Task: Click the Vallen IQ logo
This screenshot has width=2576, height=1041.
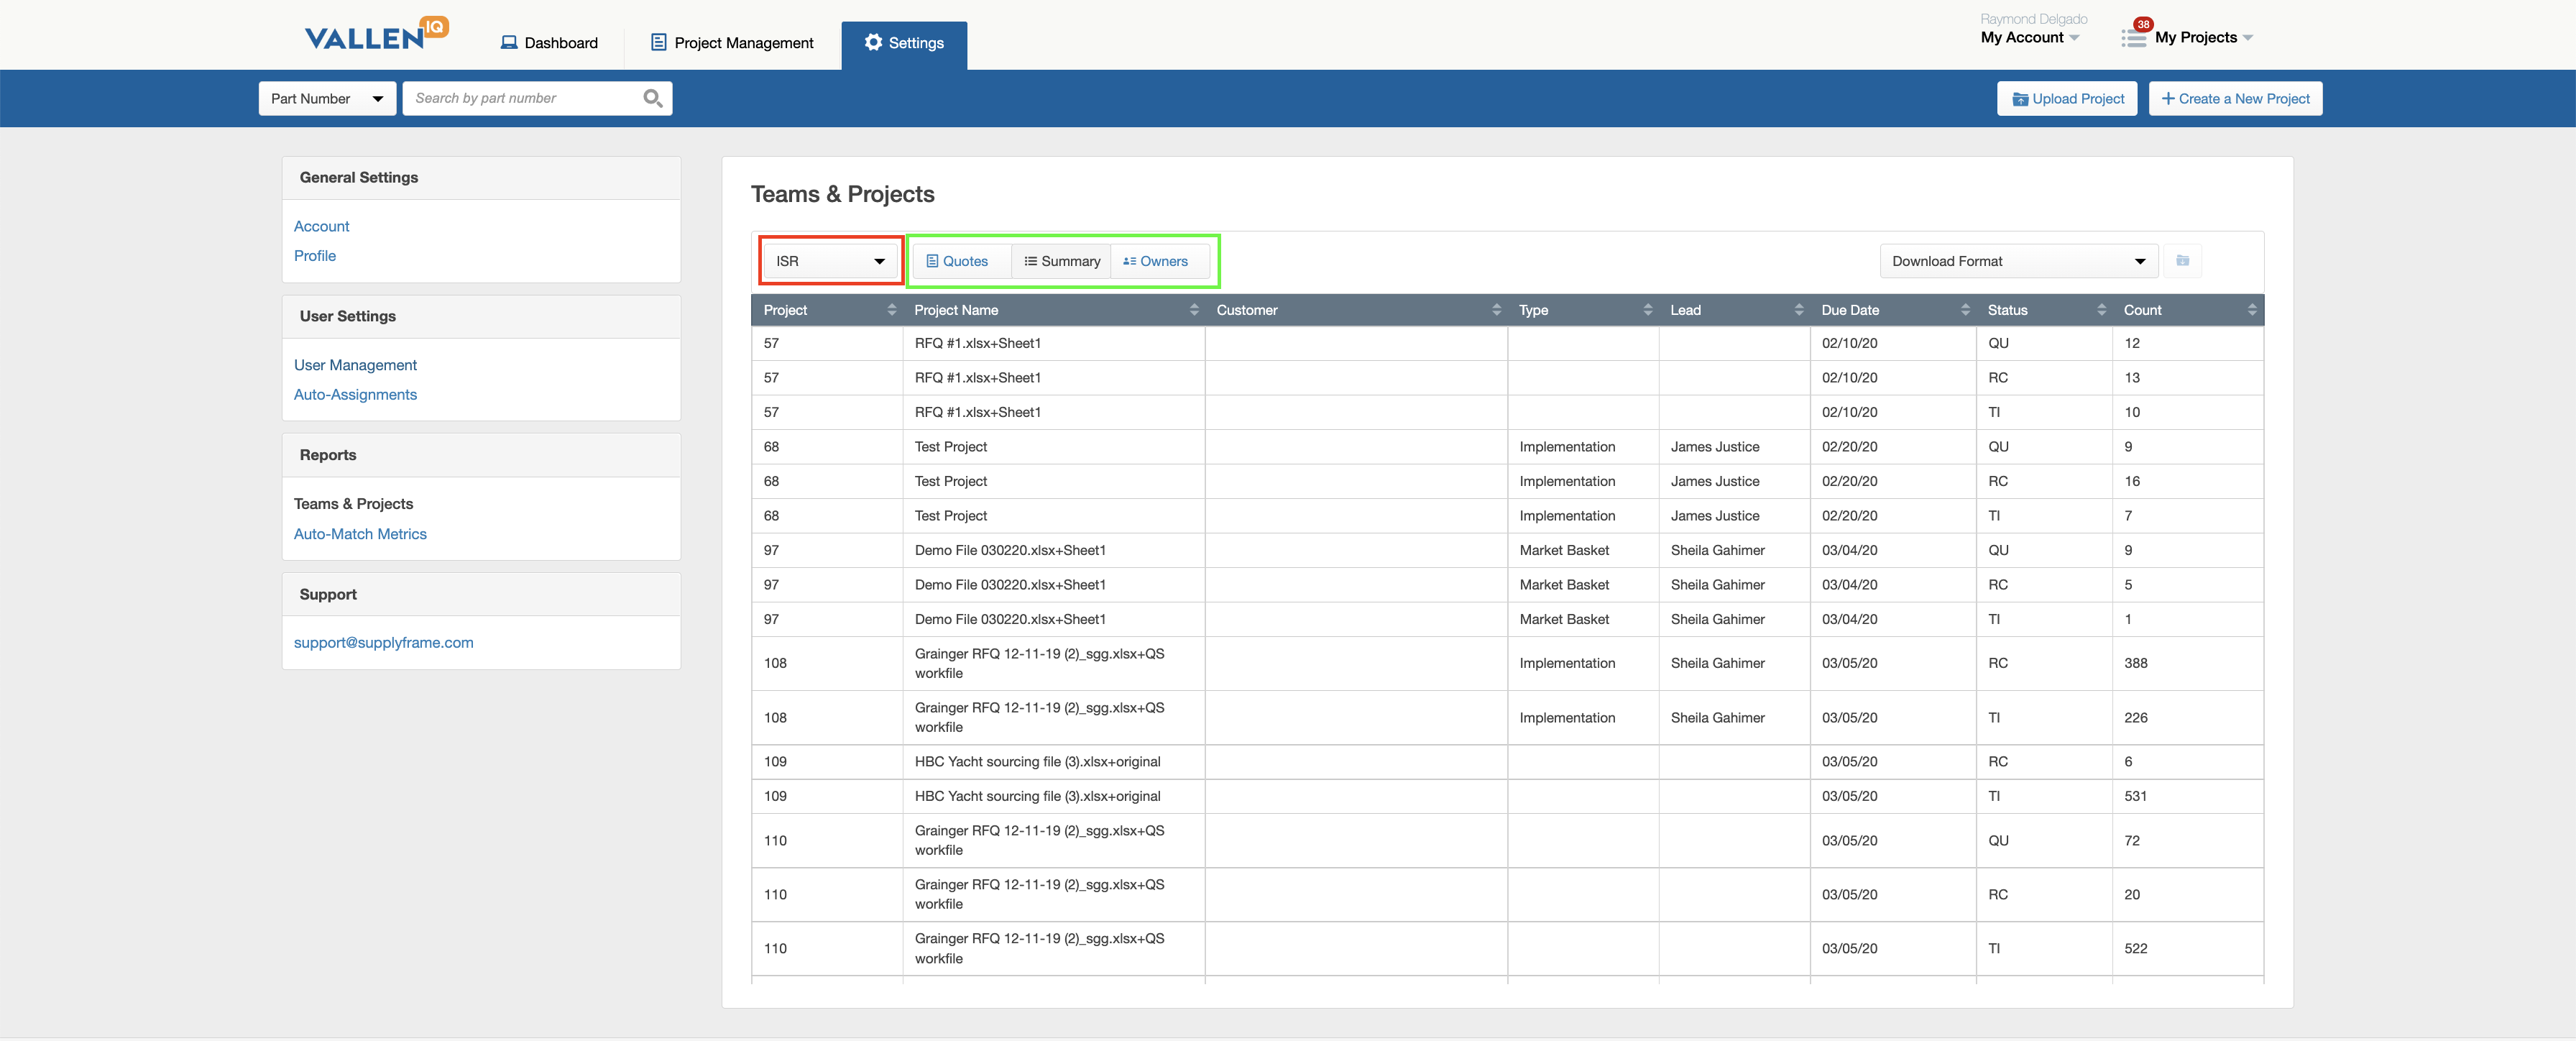Action: tap(376, 35)
